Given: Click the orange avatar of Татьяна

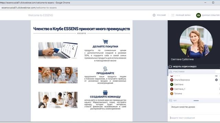Looking at the screenshot, I should pos(172,93).
